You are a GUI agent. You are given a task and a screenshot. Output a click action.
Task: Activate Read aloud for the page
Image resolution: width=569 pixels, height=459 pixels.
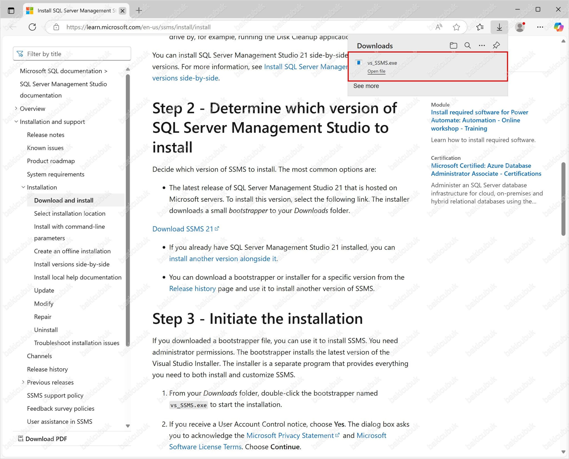coord(439,27)
